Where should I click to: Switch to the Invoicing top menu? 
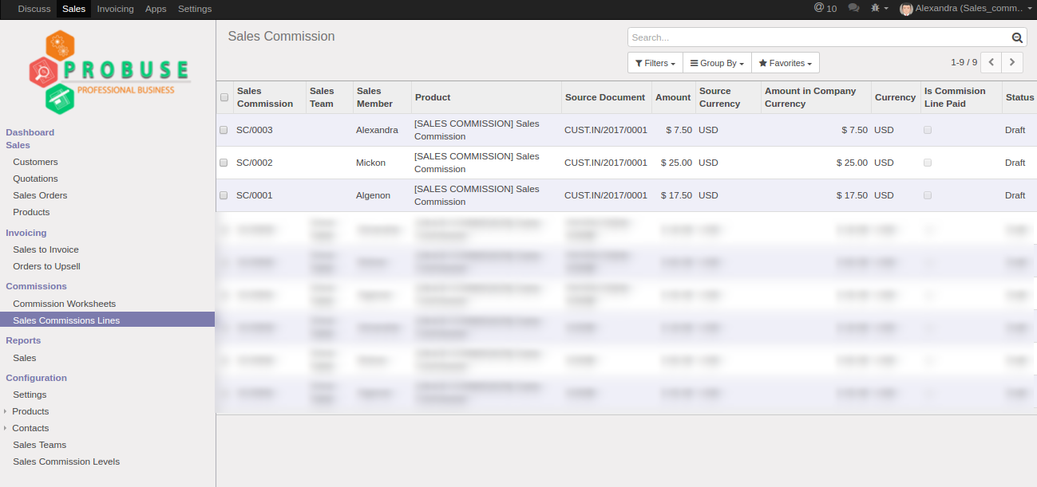click(116, 9)
